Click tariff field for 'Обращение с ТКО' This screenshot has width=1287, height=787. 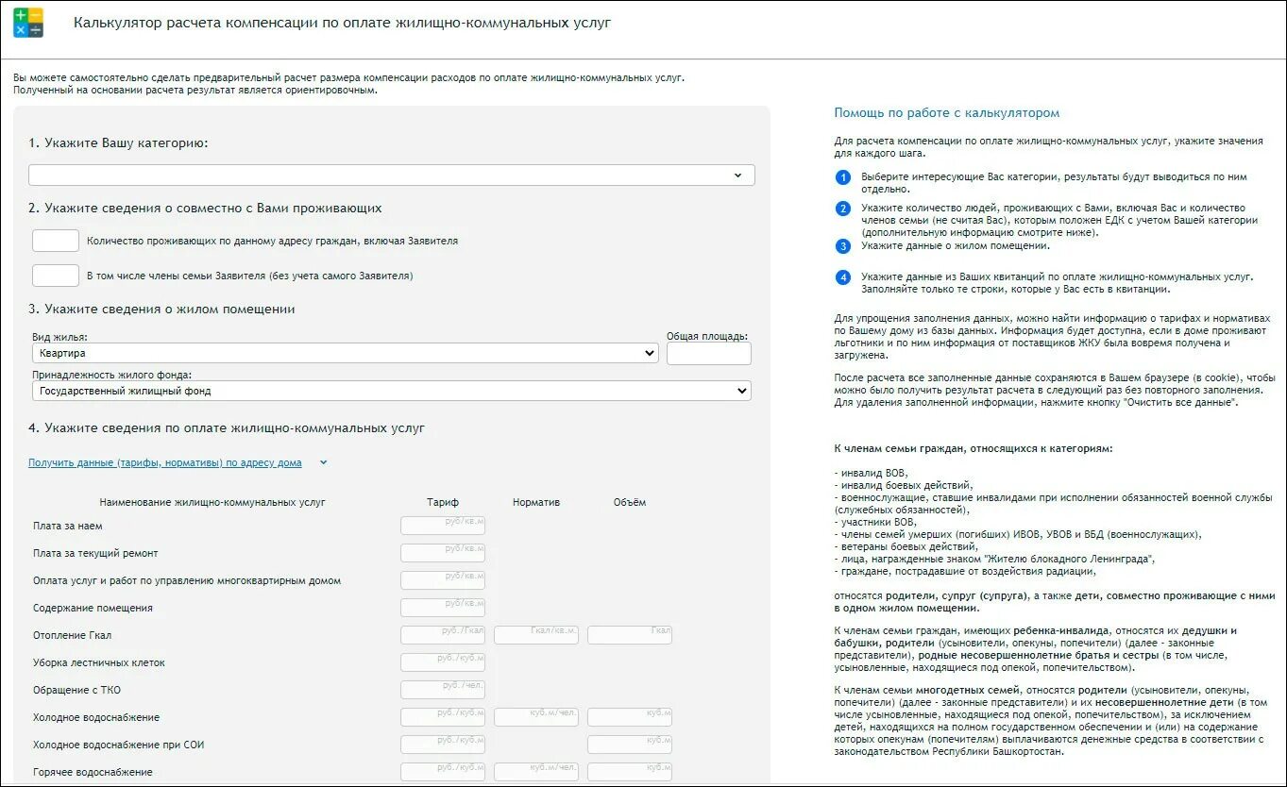443,690
